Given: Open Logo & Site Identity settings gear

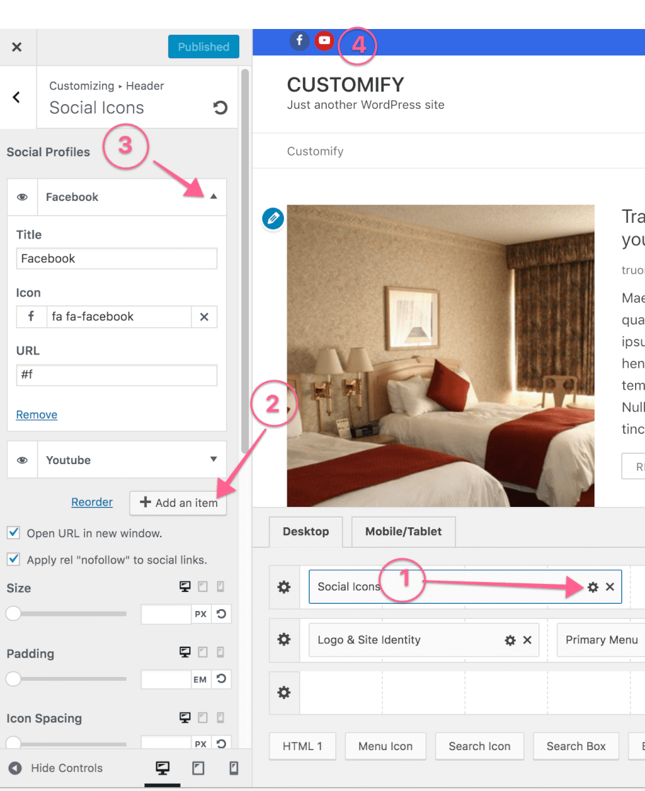Looking at the screenshot, I should pos(510,640).
